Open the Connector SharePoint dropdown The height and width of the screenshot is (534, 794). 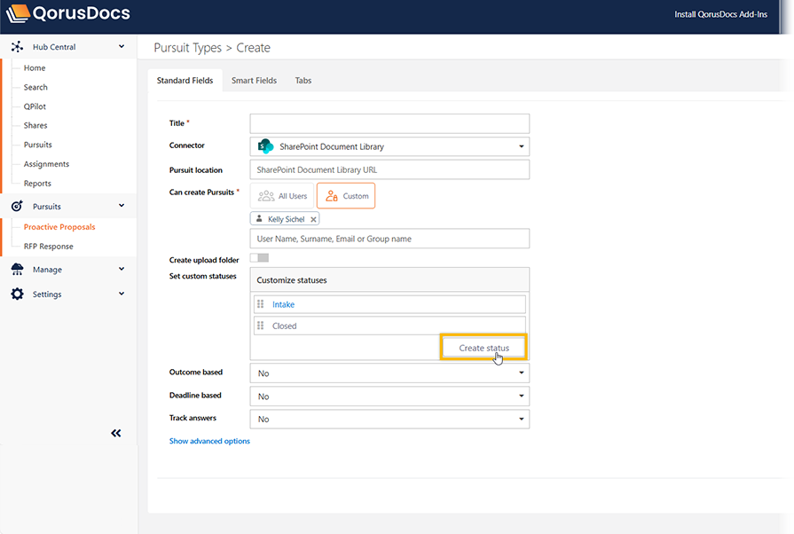[389, 146]
